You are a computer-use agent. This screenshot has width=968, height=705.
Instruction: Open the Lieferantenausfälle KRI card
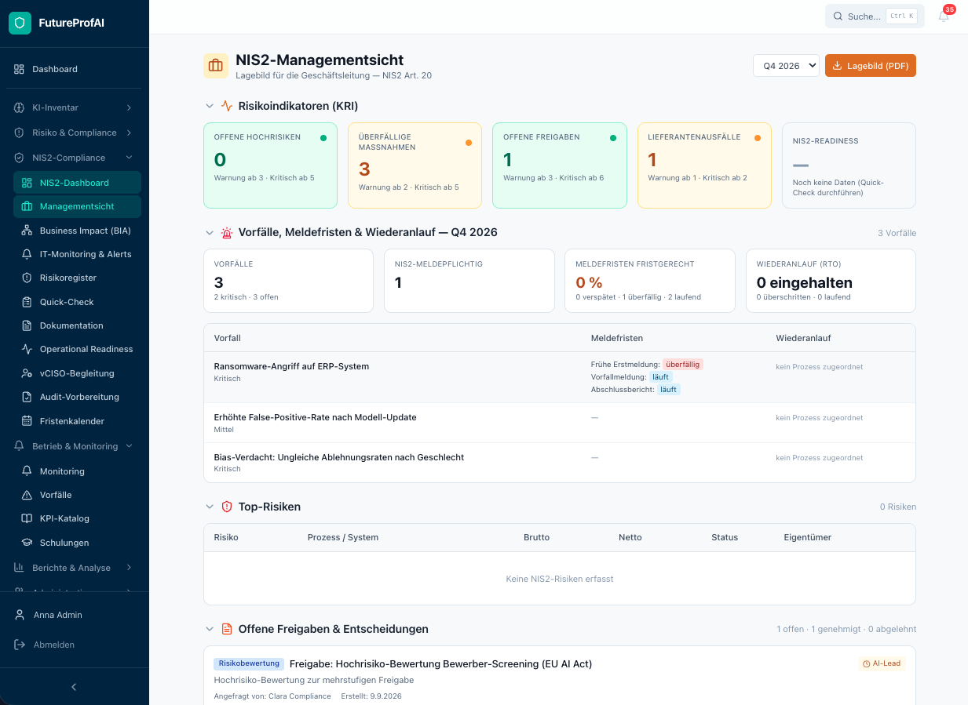point(704,165)
